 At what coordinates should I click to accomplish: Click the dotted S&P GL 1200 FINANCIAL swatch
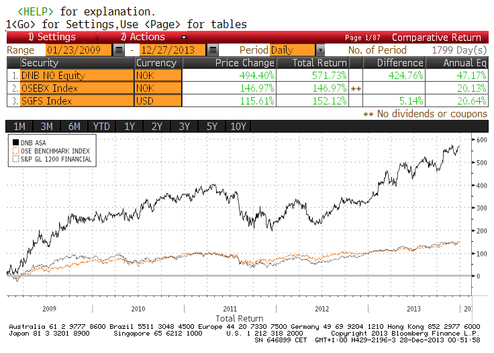click(15, 159)
